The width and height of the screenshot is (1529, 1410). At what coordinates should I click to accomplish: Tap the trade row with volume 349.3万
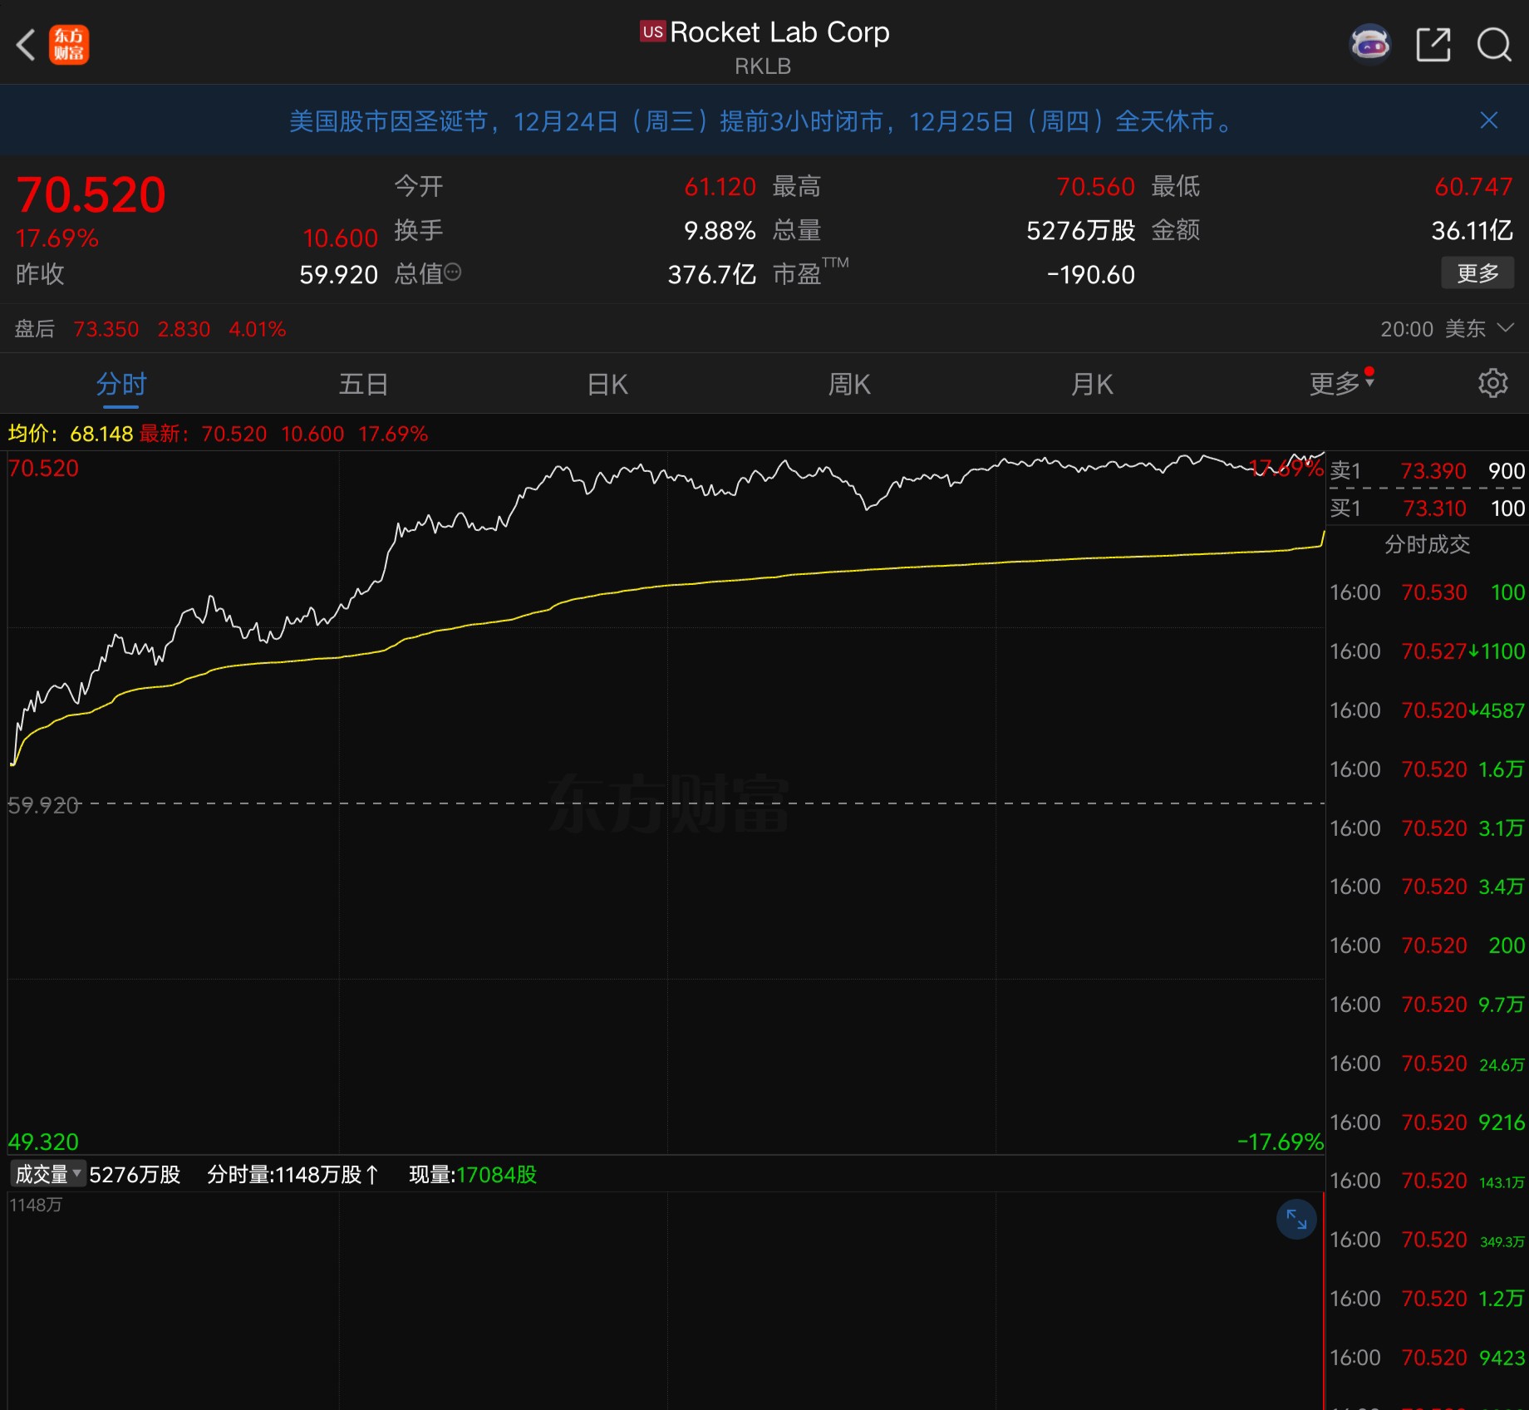coord(1427,1240)
